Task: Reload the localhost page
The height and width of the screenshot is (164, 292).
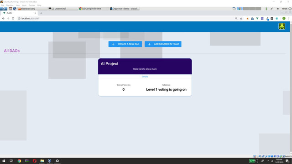Action: (x=13, y=18)
